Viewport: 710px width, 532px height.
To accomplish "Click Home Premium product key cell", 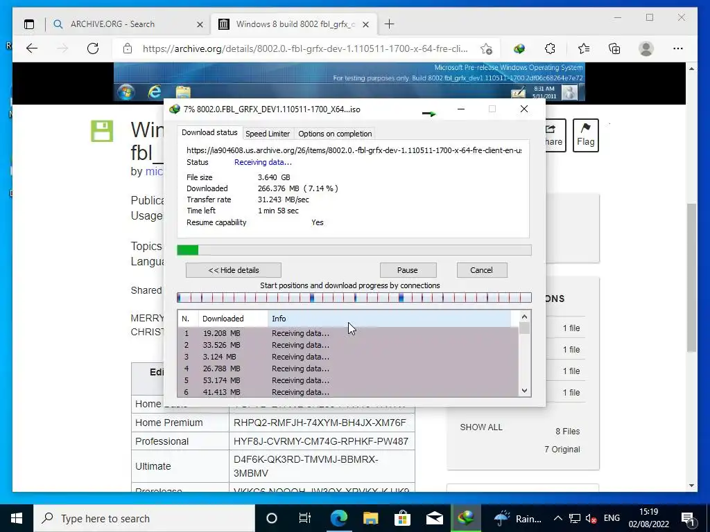I will [322, 423].
